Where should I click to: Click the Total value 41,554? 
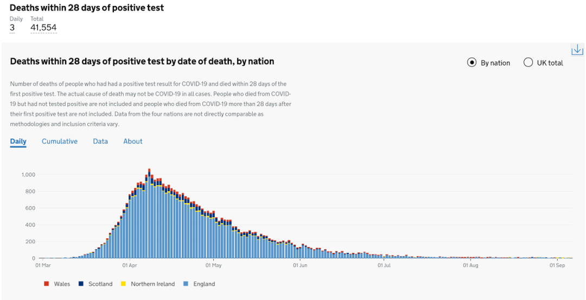(x=44, y=28)
